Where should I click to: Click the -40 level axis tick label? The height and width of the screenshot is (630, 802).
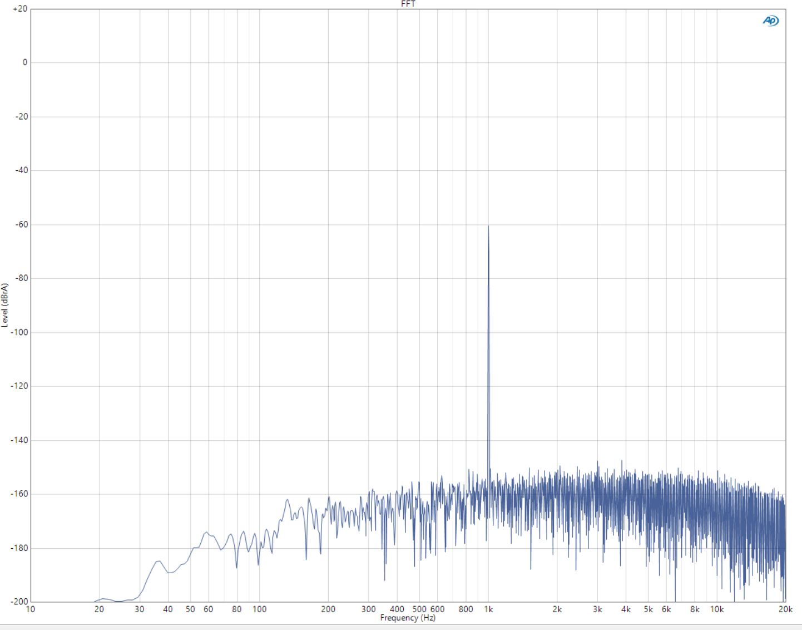[21, 170]
